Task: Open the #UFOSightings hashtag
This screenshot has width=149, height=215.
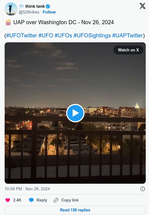Action: (x=92, y=35)
